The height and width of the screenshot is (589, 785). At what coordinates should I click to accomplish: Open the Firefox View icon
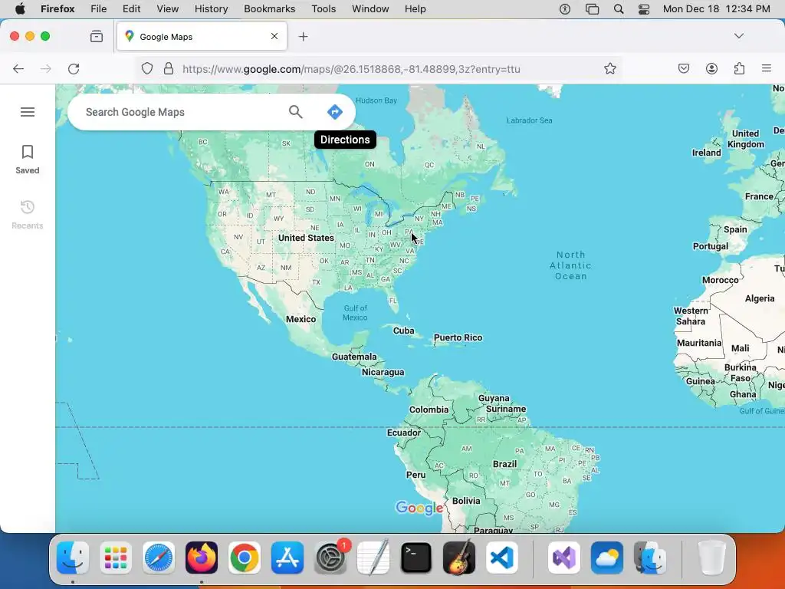97,36
